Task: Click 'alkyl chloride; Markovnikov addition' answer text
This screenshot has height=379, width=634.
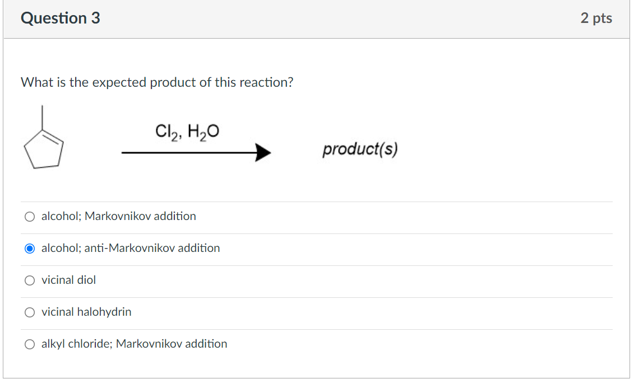Action: tap(134, 344)
